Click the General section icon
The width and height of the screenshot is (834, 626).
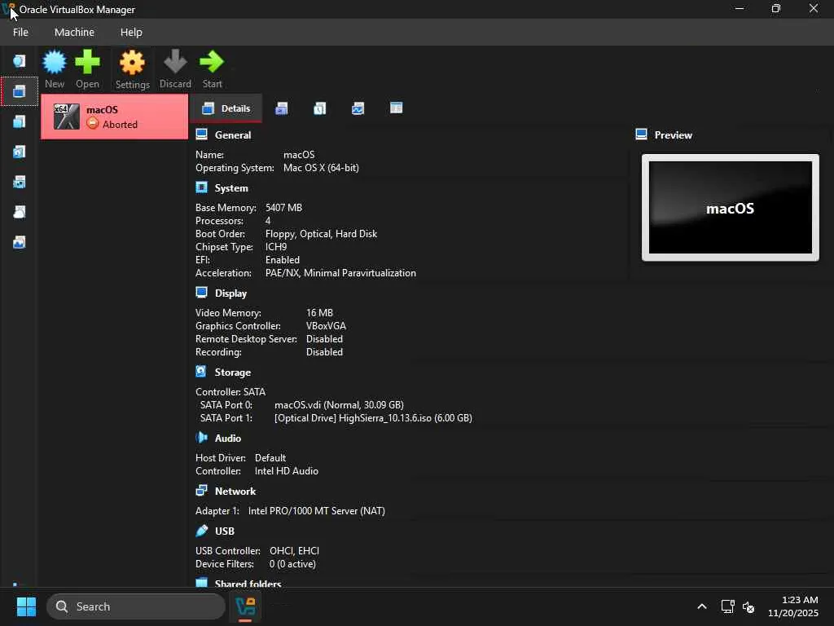click(x=202, y=134)
